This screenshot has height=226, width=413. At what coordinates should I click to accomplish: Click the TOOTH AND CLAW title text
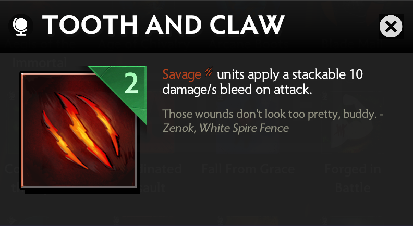(163, 26)
